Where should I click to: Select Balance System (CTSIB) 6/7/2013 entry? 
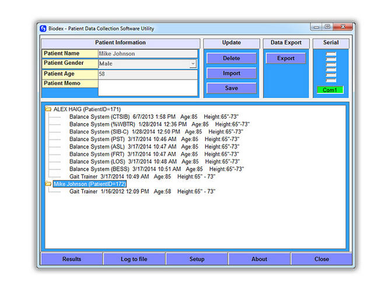154,117
